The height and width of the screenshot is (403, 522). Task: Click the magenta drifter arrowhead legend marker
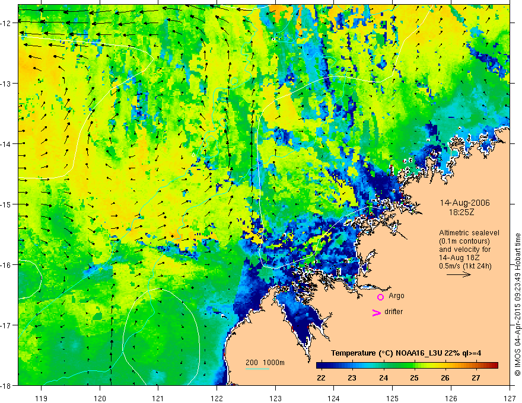377,312
